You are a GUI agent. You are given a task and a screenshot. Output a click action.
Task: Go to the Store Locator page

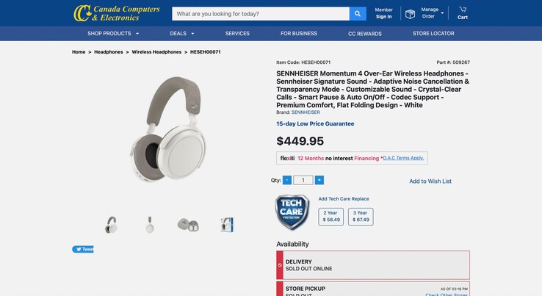(x=433, y=34)
